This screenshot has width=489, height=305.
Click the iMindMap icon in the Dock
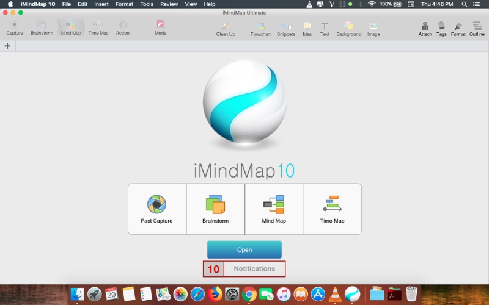pyautogui.click(x=353, y=294)
